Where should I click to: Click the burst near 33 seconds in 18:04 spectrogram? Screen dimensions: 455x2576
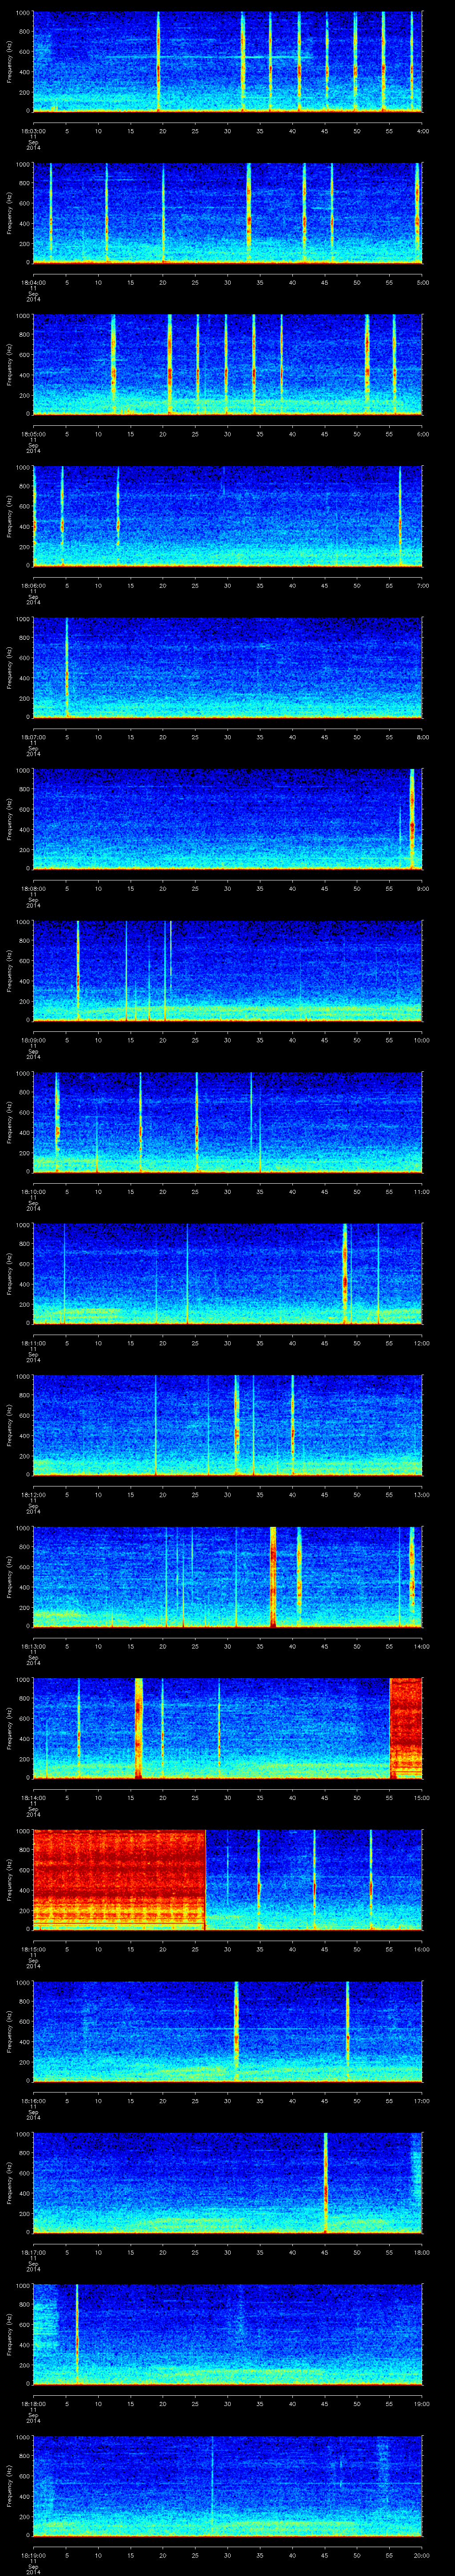[249, 212]
